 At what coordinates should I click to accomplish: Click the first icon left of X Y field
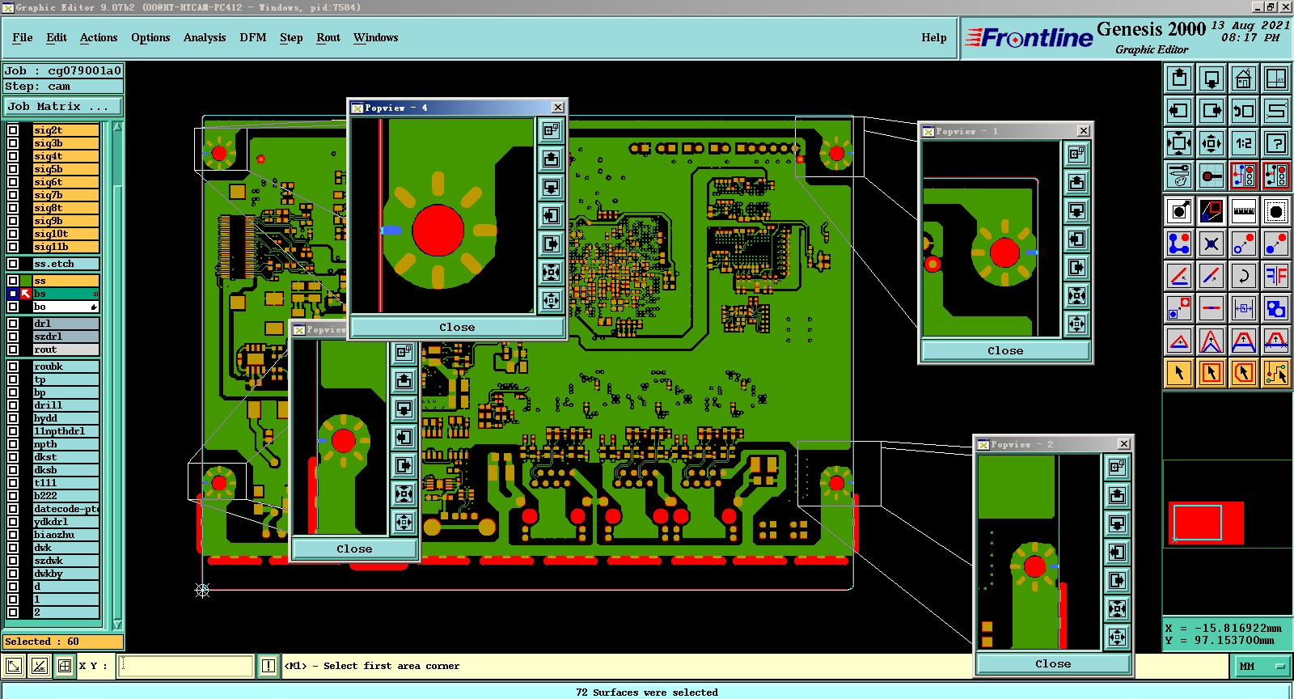[14, 666]
